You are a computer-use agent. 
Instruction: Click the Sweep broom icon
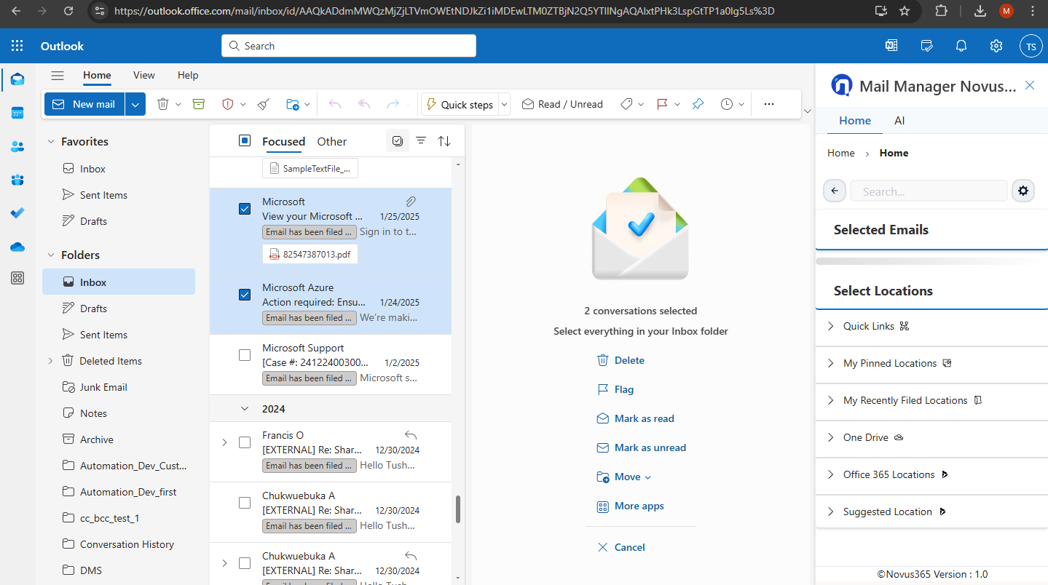(264, 104)
